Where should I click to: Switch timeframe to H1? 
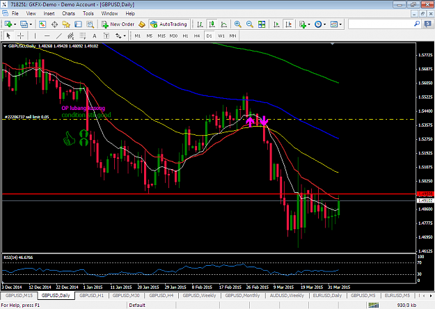pyautogui.click(x=185, y=35)
